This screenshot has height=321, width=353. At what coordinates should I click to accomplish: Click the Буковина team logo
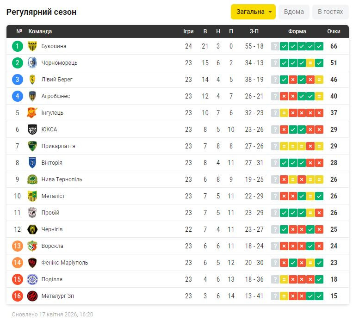(32, 46)
